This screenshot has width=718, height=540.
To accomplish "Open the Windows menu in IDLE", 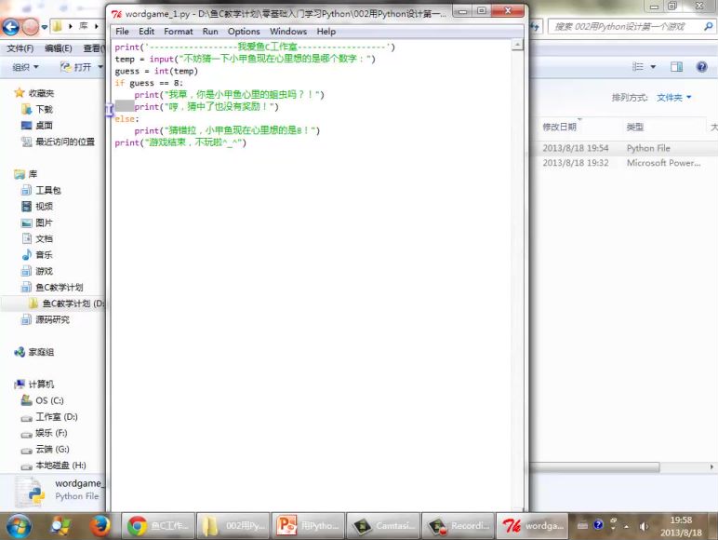I will click(288, 31).
